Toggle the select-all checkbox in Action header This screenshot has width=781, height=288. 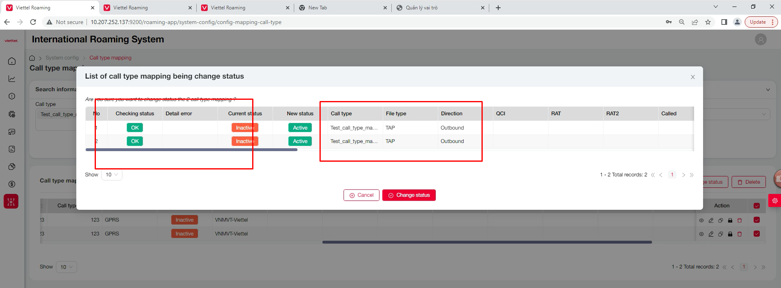[x=757, y=206]
